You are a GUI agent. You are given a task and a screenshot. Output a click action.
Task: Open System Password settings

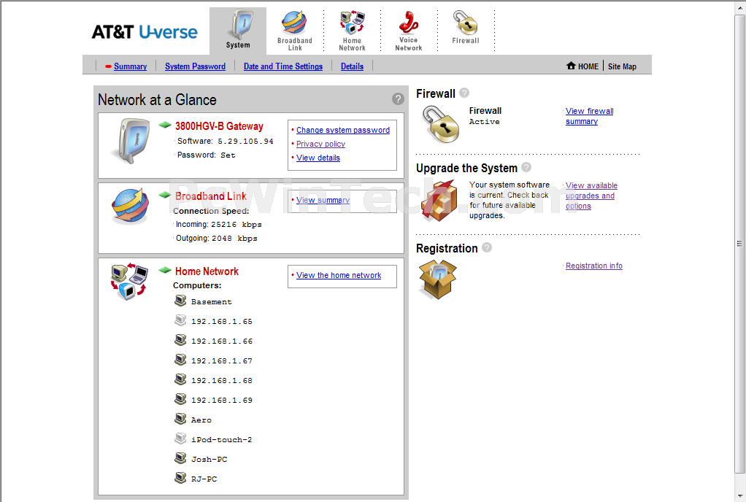pyautogui.click(x=195, y=66)
